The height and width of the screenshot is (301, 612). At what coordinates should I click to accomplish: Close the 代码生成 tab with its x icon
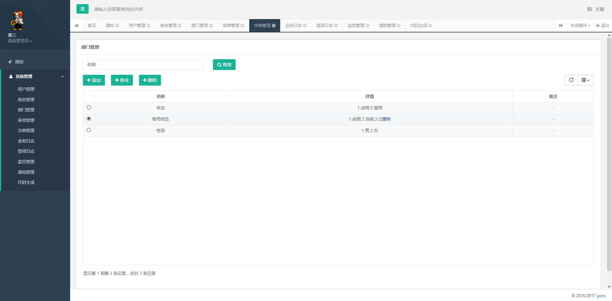[430, 26]
